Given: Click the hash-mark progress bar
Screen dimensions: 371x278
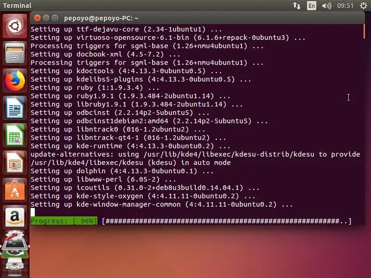Looking at the screenshot, I should click(227, 221).
